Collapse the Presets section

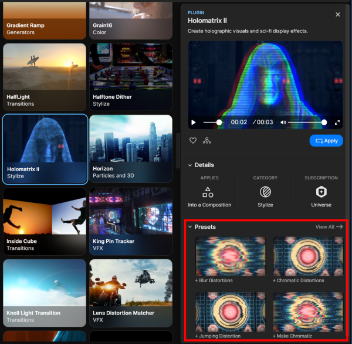point(190,226)
